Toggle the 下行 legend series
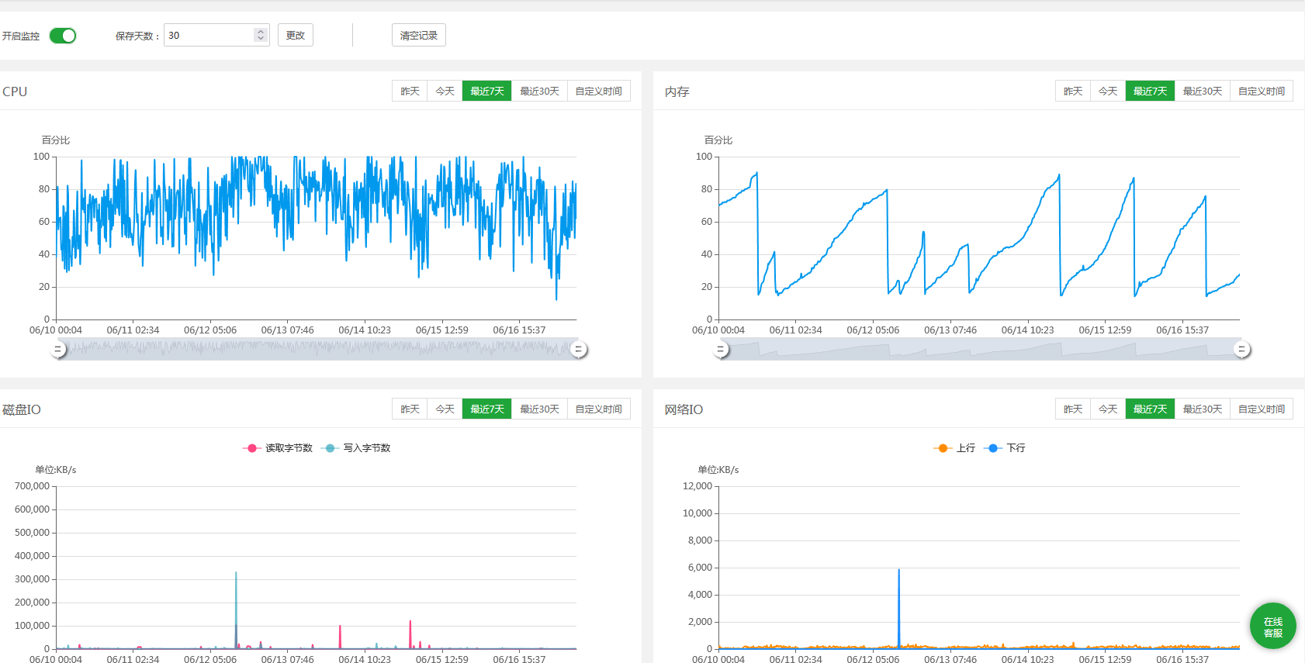This screenshot has width=1305, height=663. tap(1005, 448)
